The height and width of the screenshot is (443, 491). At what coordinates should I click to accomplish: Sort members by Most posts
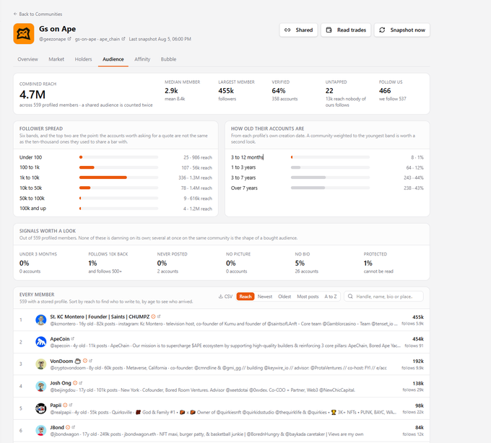[308, 297]
